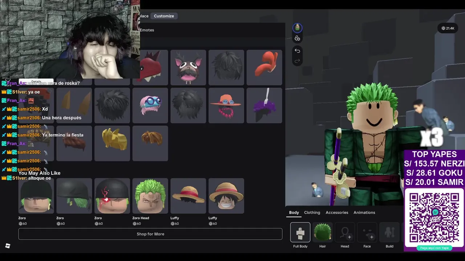Equip the black messy hair in top row
465x261 pixels.
226,67
